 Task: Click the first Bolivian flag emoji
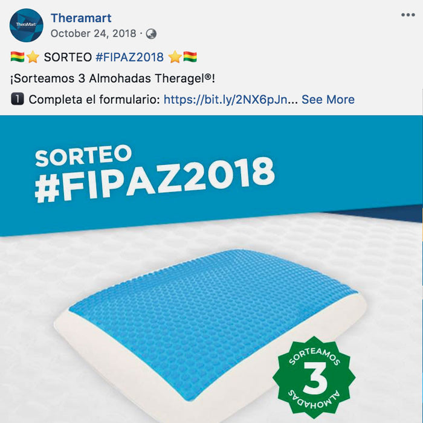pyautogui.click(x=18, y=57)
